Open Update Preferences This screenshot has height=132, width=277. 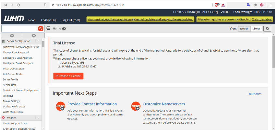tap(14, 107)
